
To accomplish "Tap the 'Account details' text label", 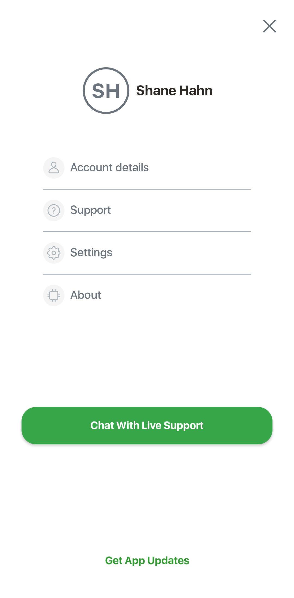I will [109, 168].
